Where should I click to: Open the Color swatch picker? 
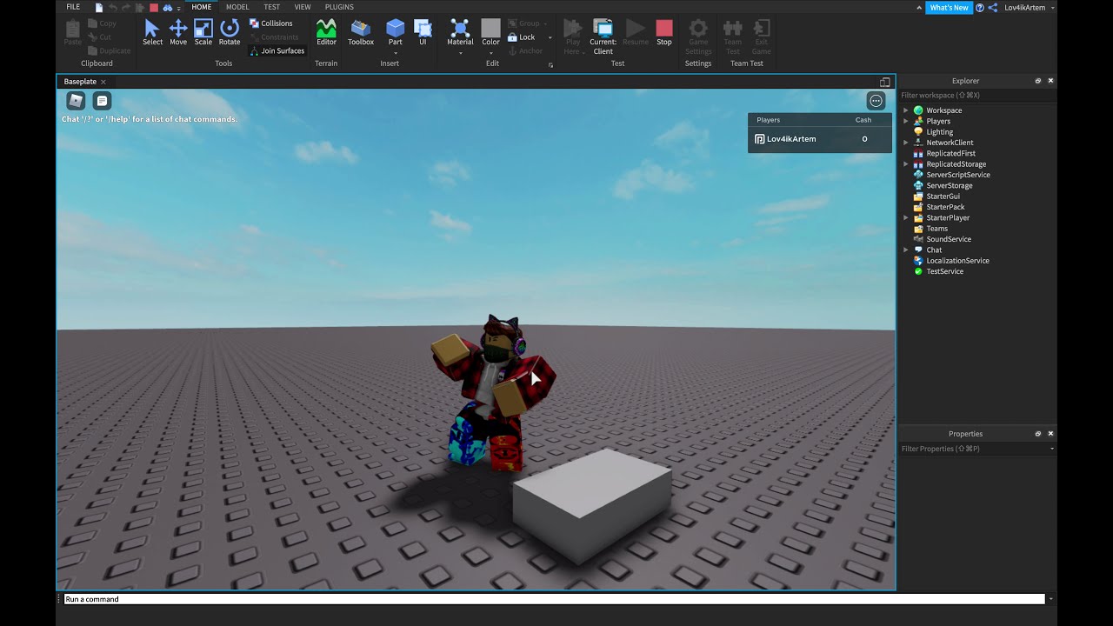point(491,28)
